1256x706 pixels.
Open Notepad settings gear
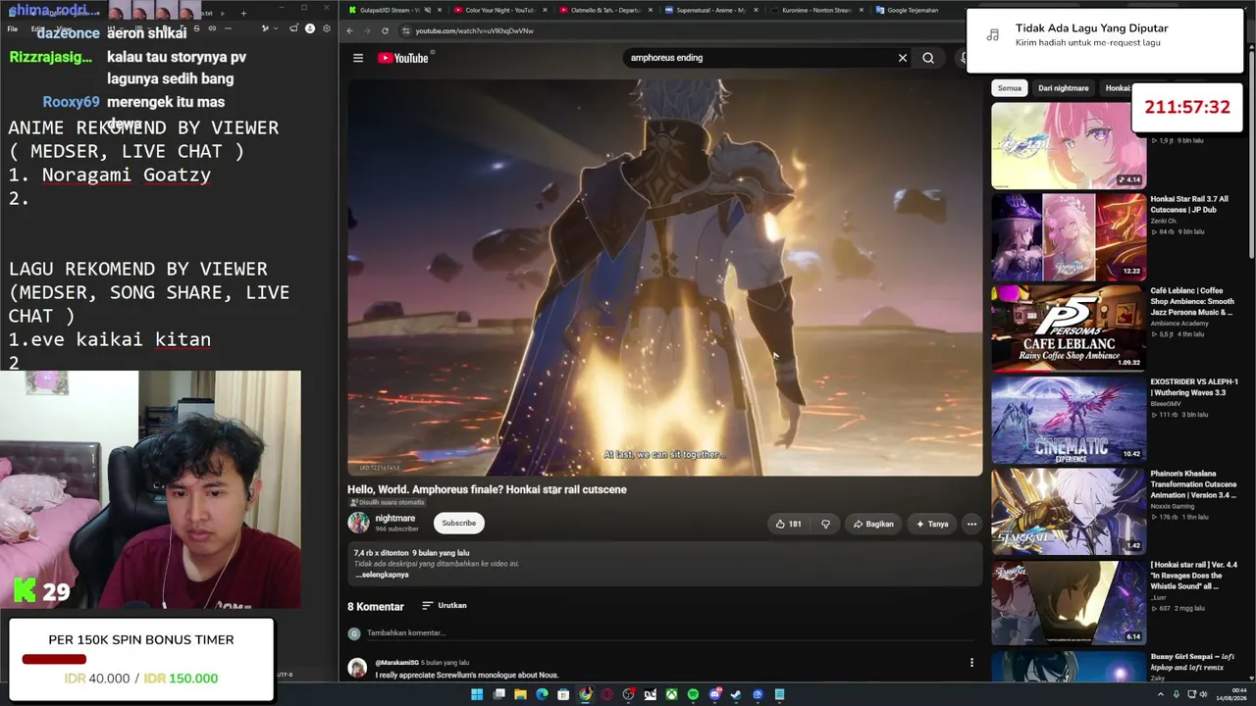[x=327, y=28]
